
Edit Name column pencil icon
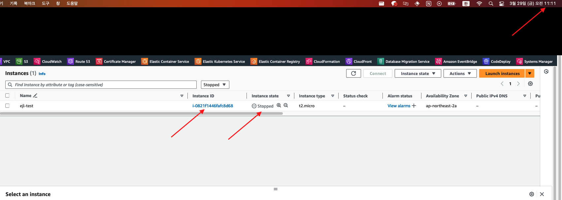click(x=35, y=96)
